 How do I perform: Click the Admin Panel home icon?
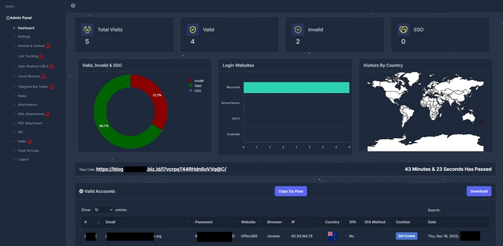click(8, 18)
